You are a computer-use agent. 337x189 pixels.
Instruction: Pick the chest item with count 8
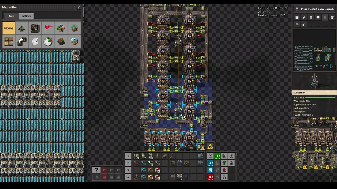pyautogui.click(x=180, y=177)
